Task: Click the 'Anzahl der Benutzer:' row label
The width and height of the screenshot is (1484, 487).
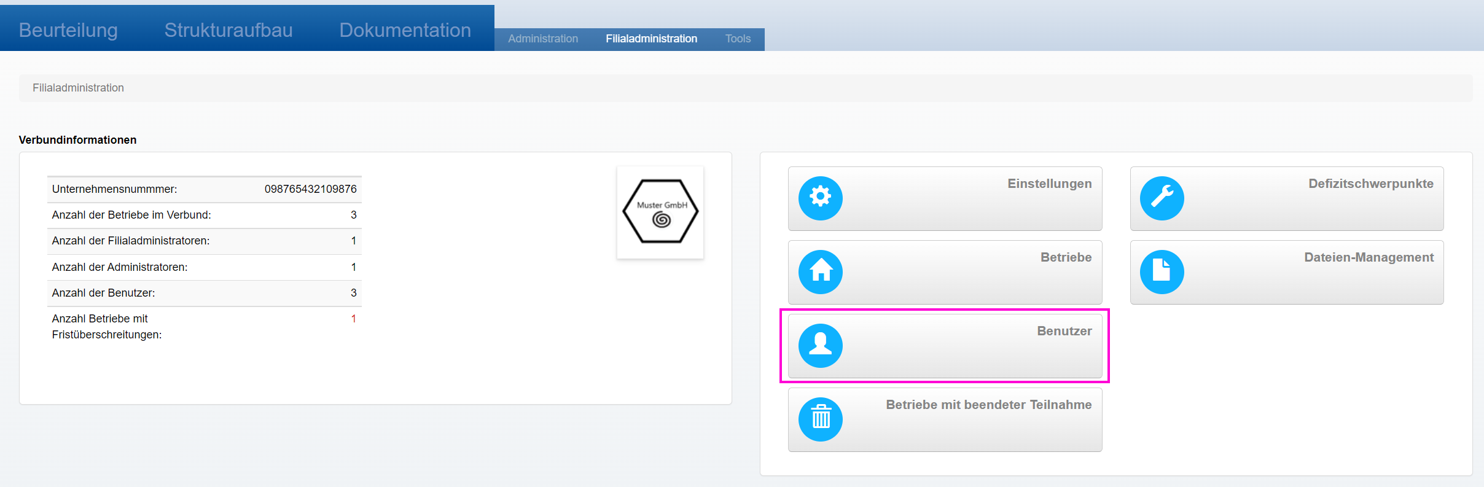Action: (103, 293)
